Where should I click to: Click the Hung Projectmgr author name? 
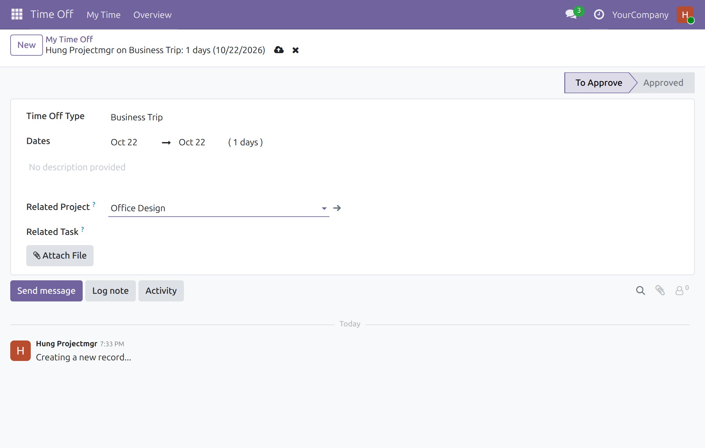pos(66,344)
